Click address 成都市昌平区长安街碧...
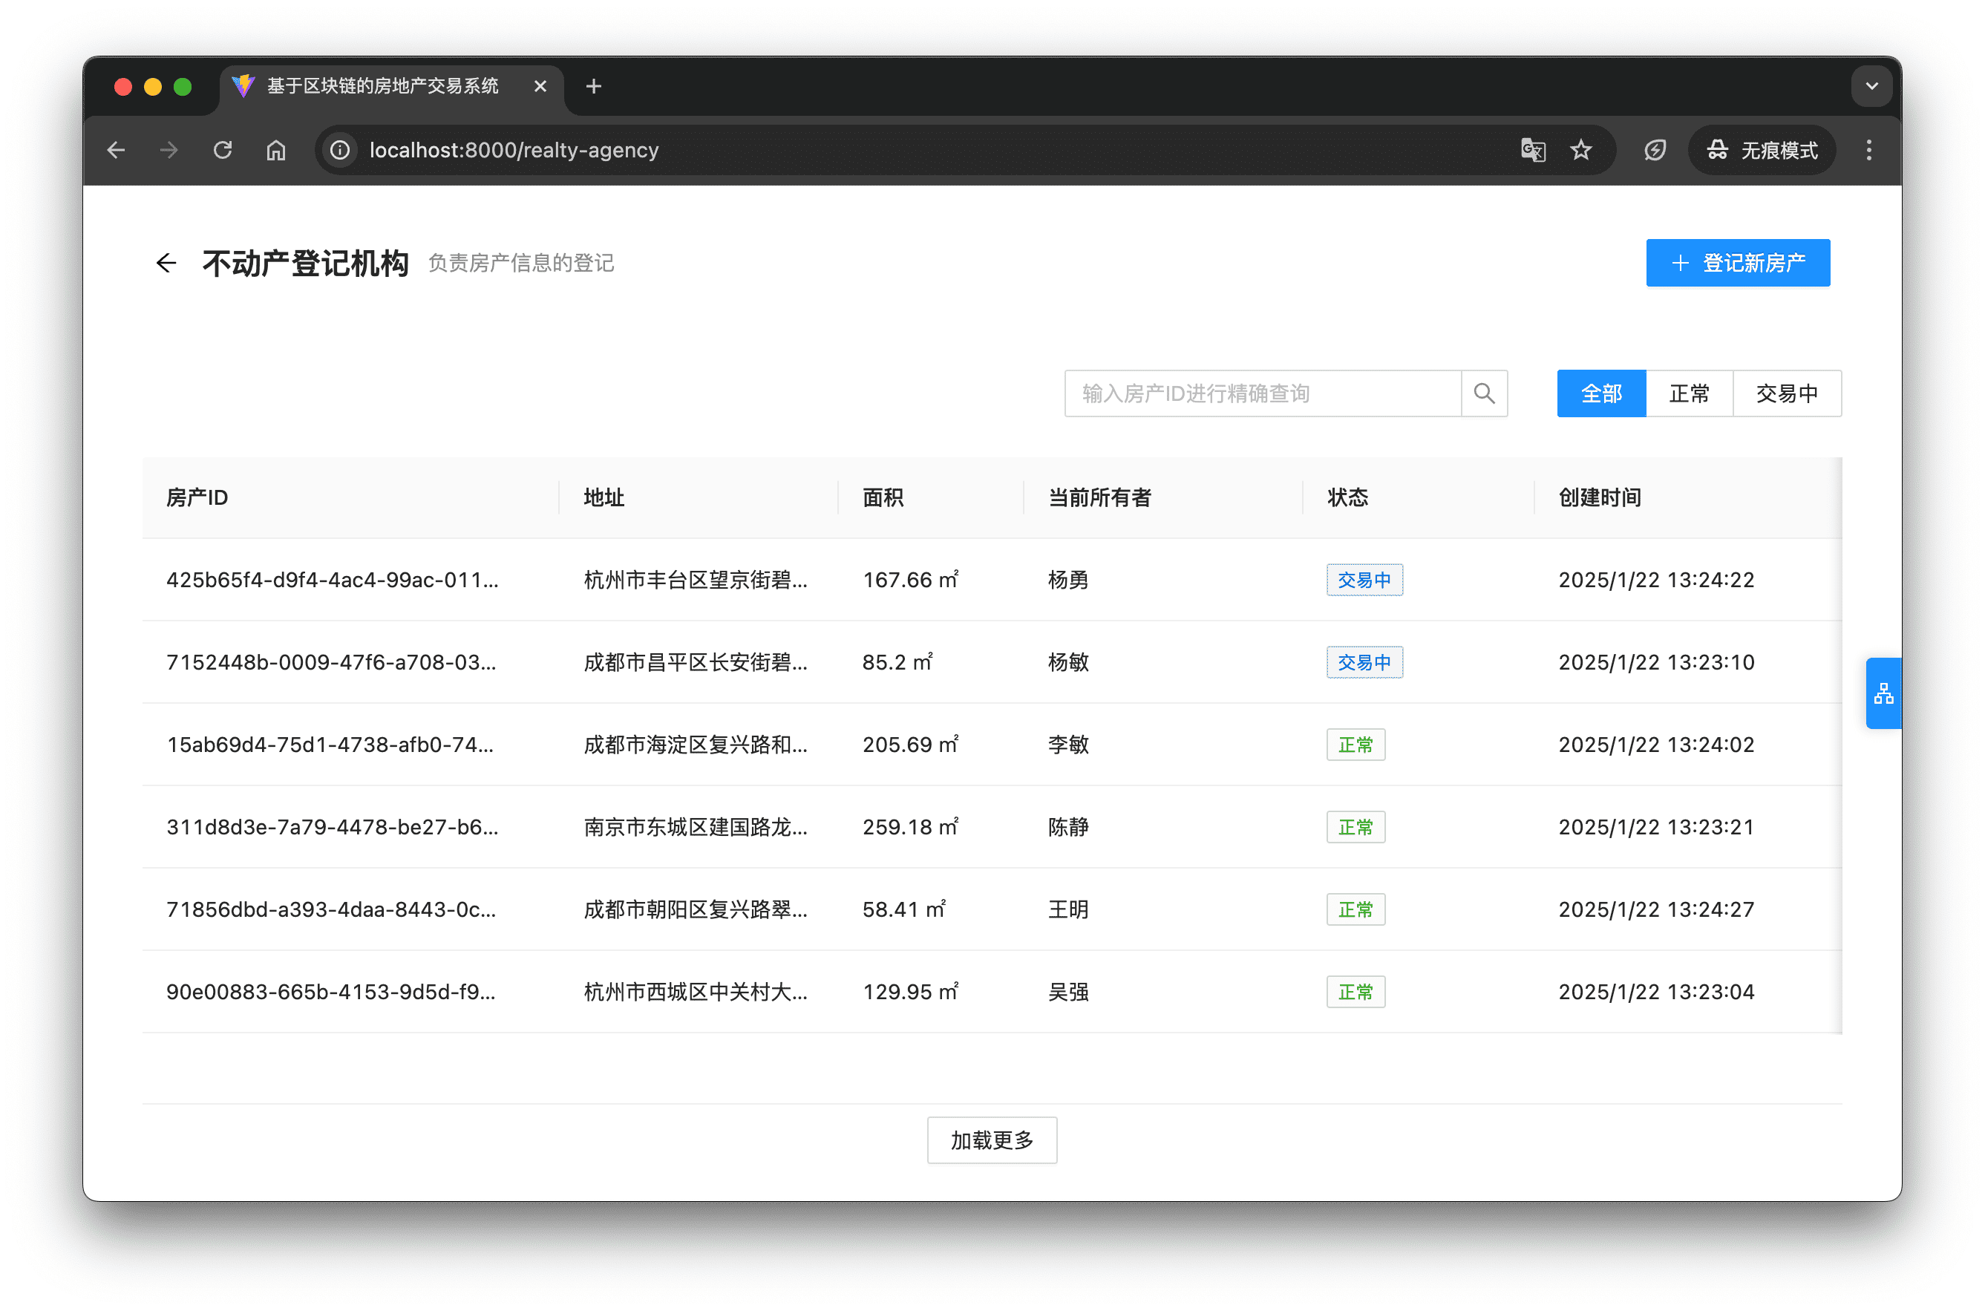 pyautogui.click(x=696, y=663)
